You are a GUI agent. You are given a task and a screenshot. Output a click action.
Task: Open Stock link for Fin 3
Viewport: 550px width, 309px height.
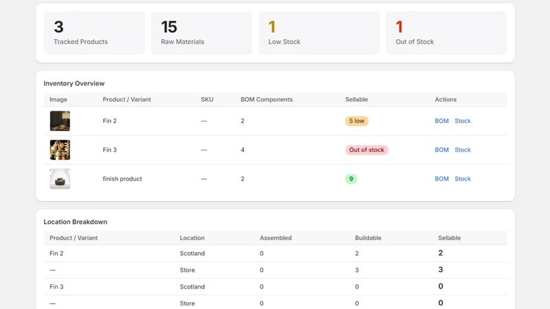point(463,150)
